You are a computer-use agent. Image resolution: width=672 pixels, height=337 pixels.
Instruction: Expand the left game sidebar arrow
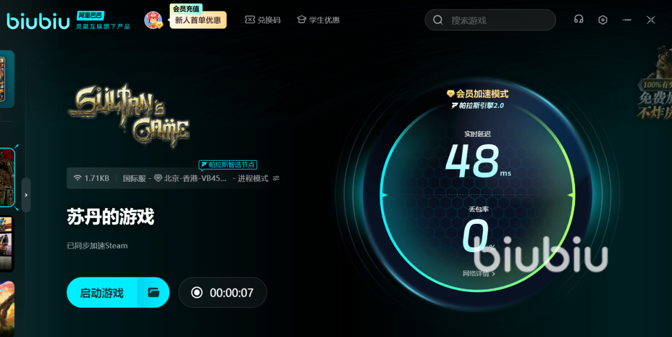(x=26, y=195)
